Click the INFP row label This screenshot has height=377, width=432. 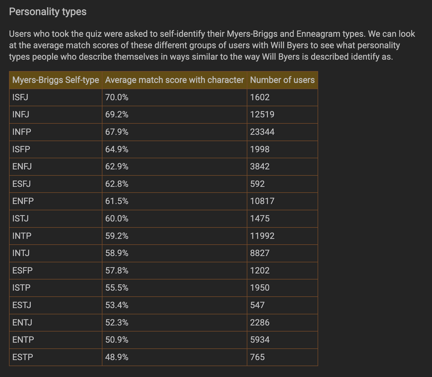pyautogui.click(x=22, y=132)
